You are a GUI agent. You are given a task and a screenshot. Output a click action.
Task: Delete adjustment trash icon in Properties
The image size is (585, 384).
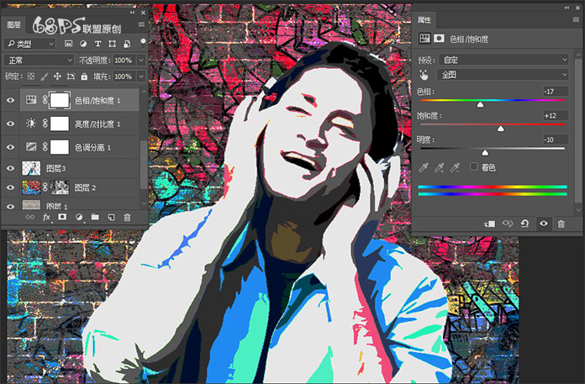pyautogui.click(x=561, y=224)
